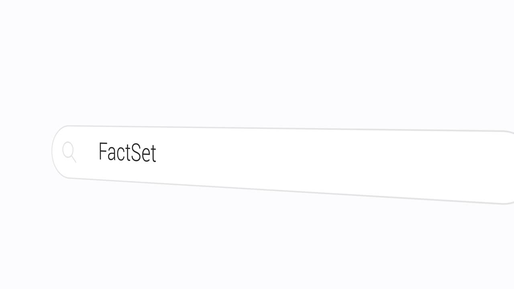Activate the search bar's magnifier icon
This screenshot has width=514, height=289.
(x=69, y=152)
